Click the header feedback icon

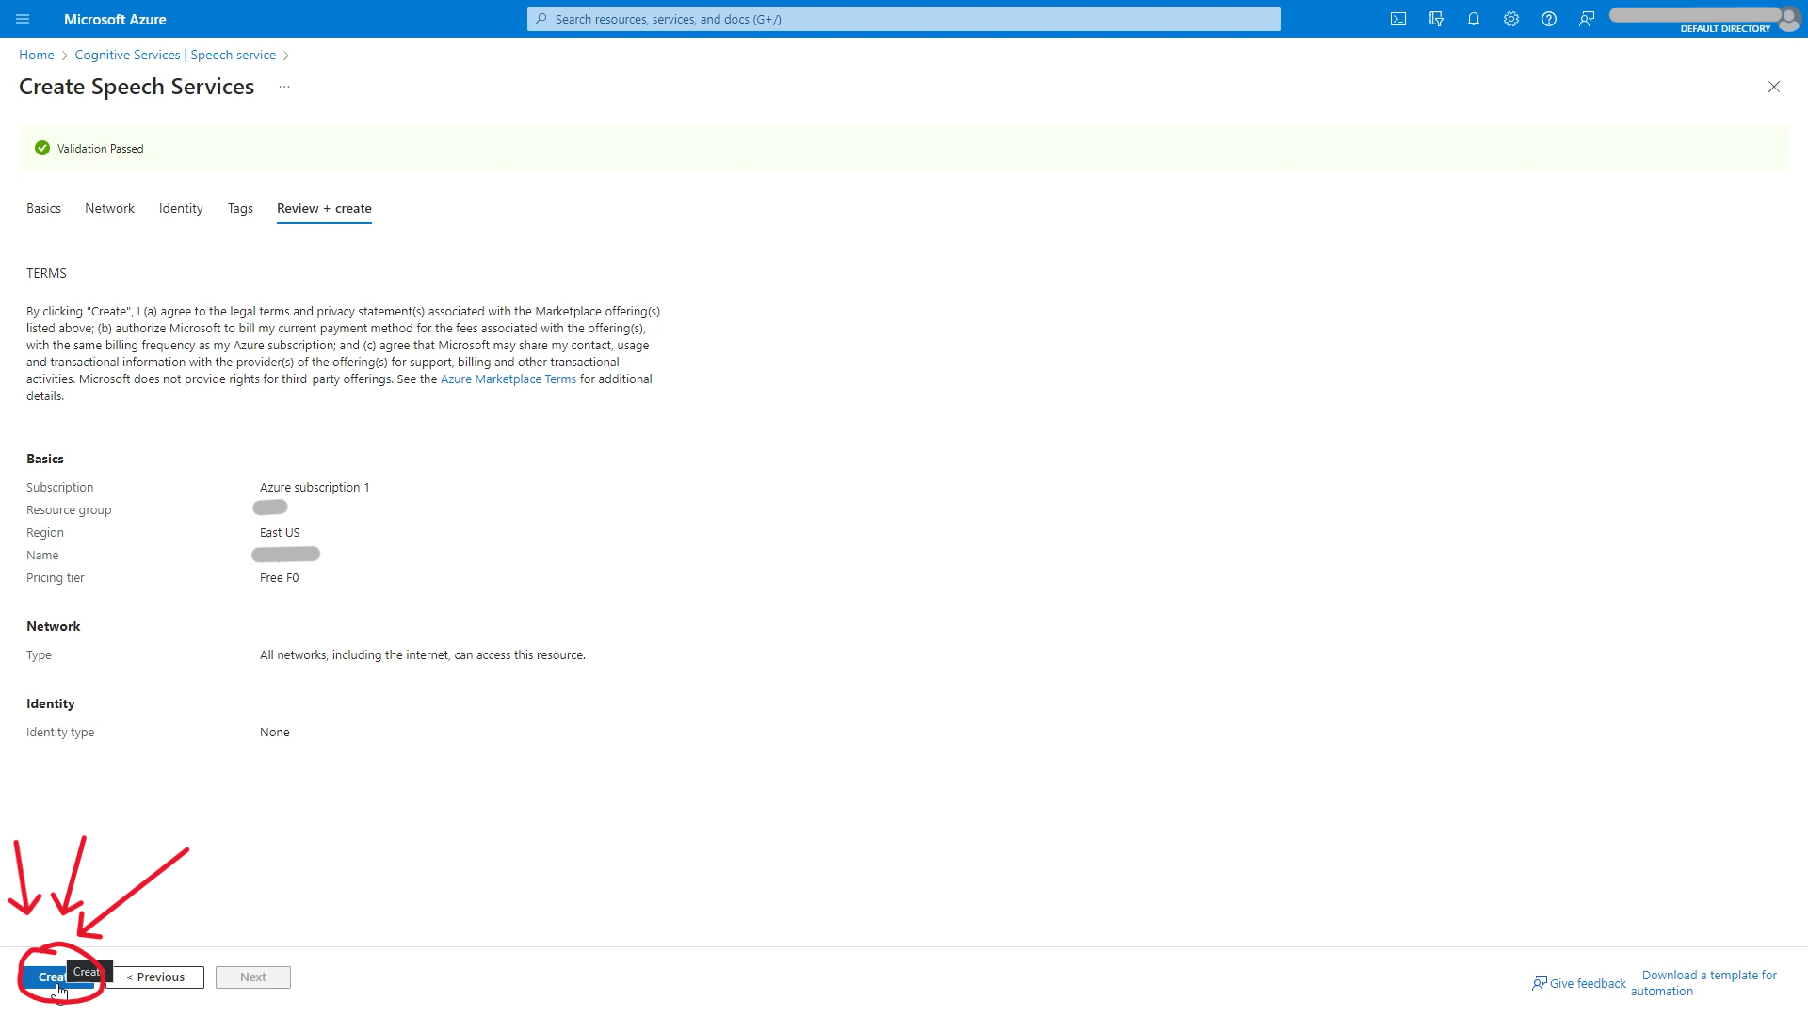pos(1587,19)
